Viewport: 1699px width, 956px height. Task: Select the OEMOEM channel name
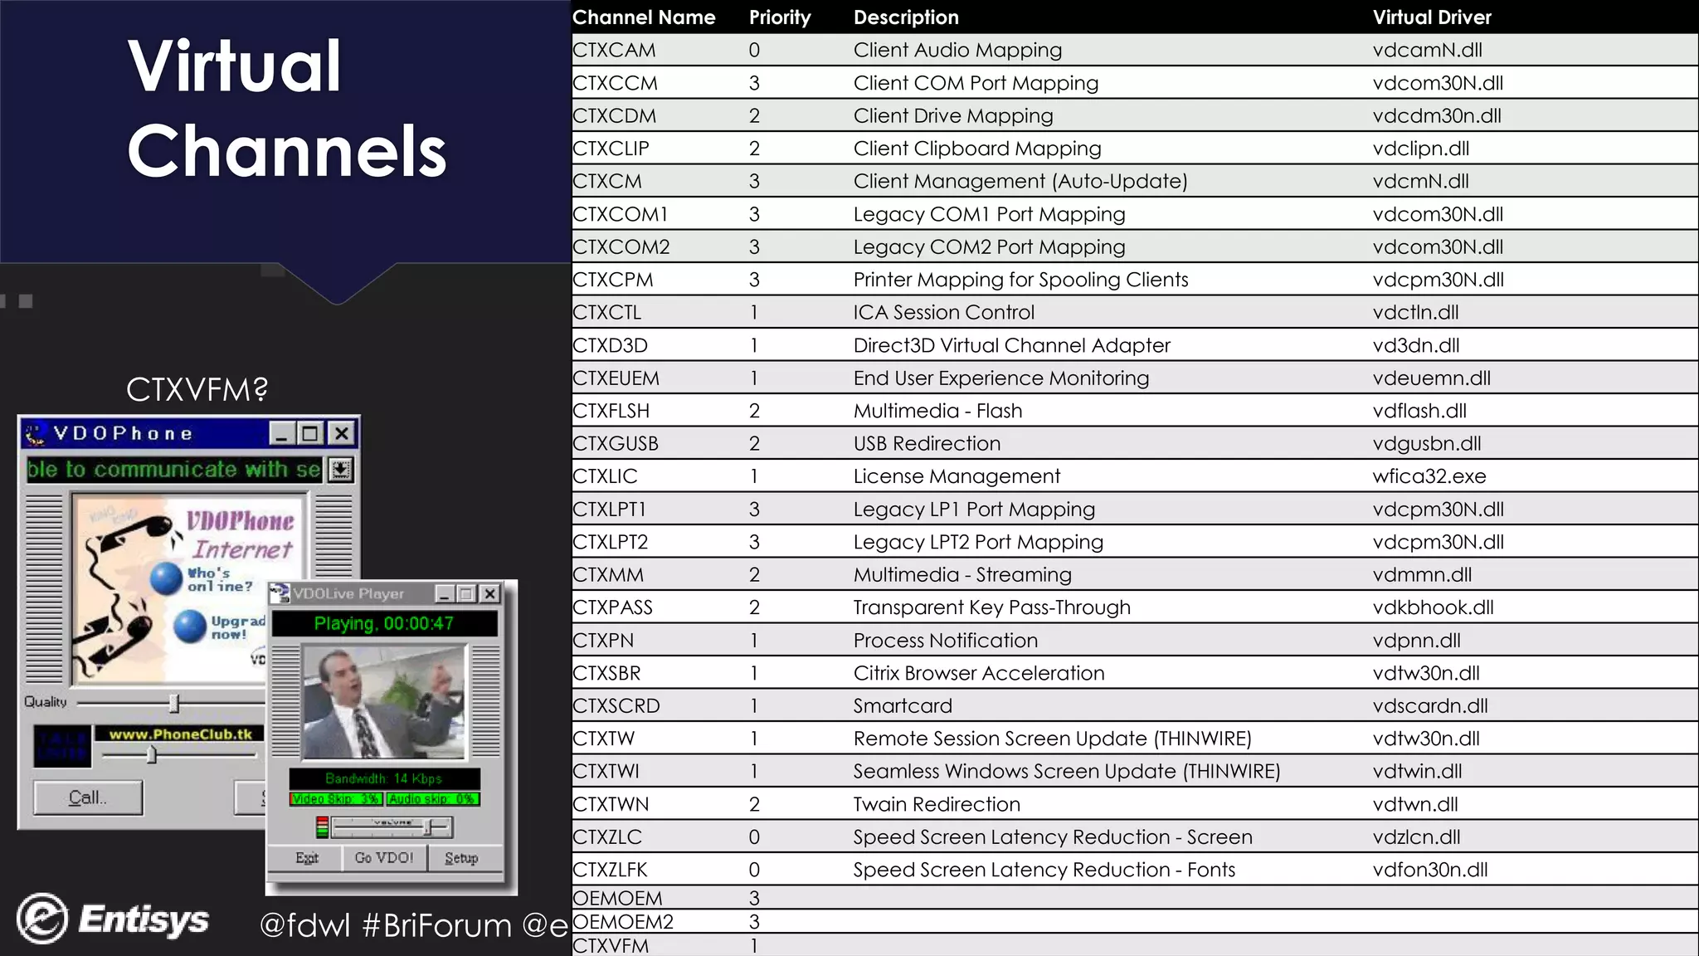click(x=617, y=899)
